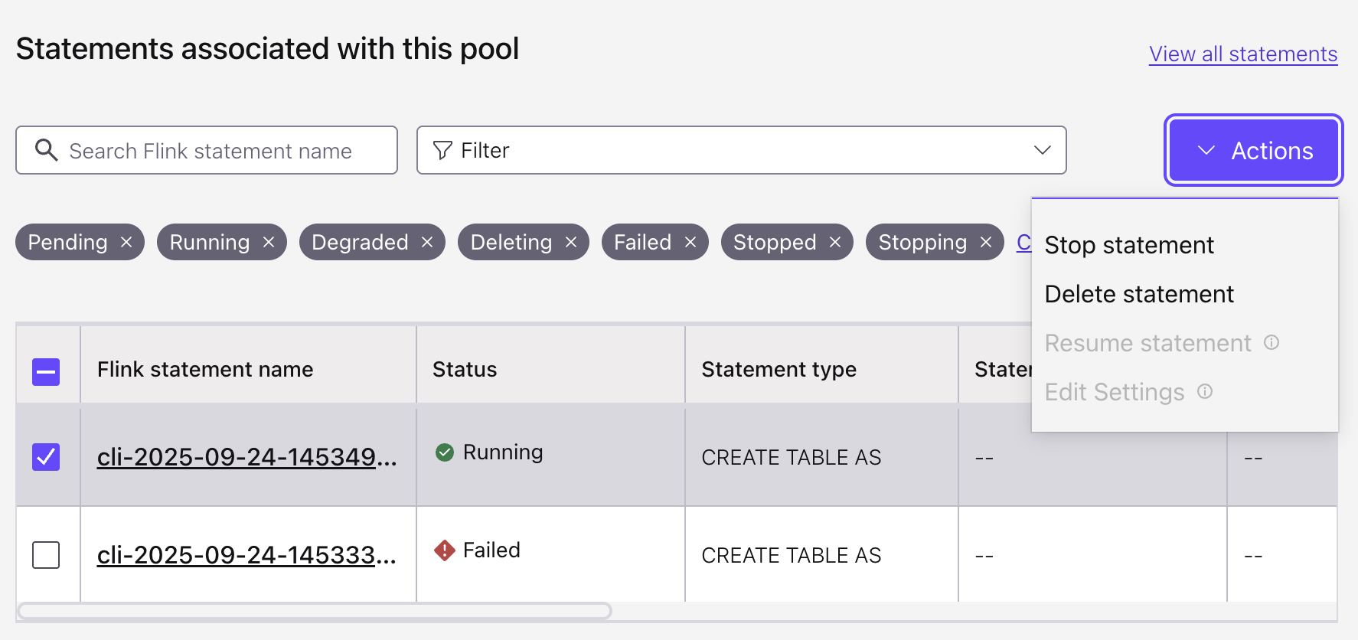This screenshot has width=1358, height=640.
Task: Remove the Running filter chip
Action: 269,242
